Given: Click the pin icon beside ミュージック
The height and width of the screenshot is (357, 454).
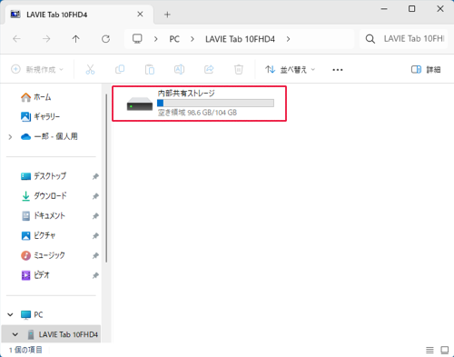Looking at the screenshot, I should tap(95, 256).
